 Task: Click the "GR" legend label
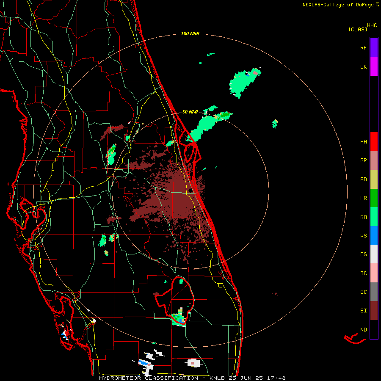click(x=363, y=160)
